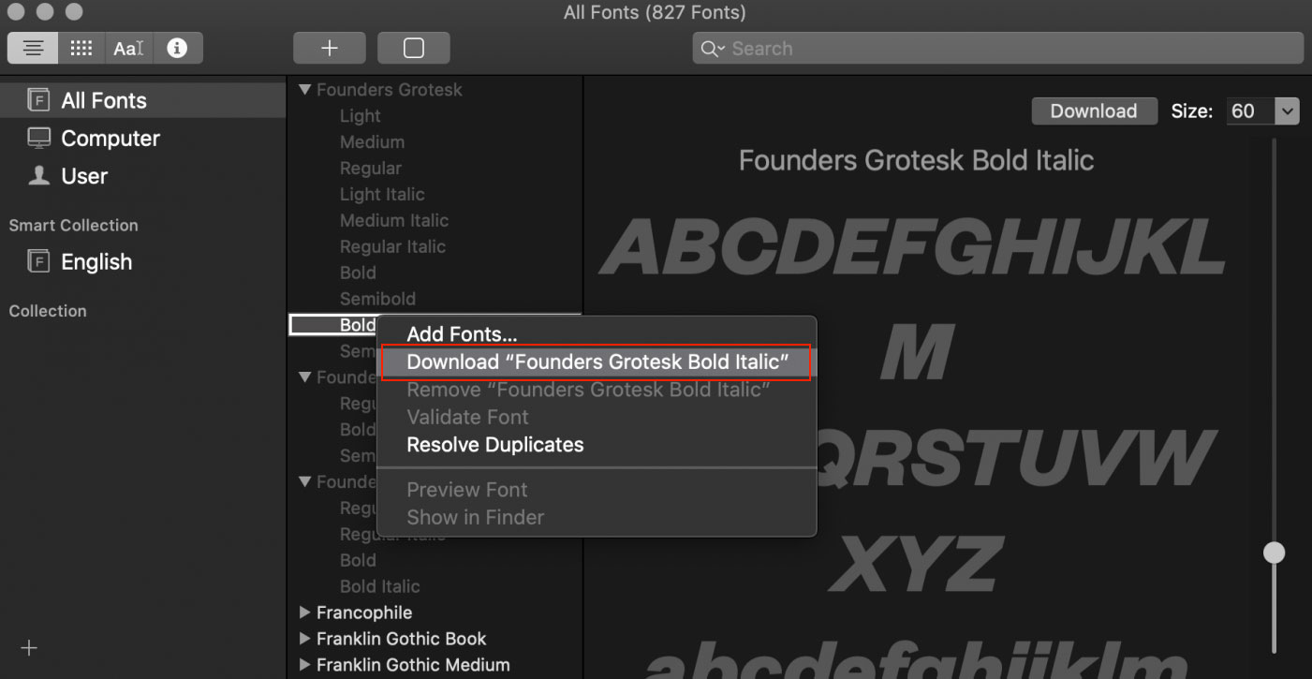Click the Size value field showing 60
The height and width of the screenshot is (679, 1312).
(1248, 111)
